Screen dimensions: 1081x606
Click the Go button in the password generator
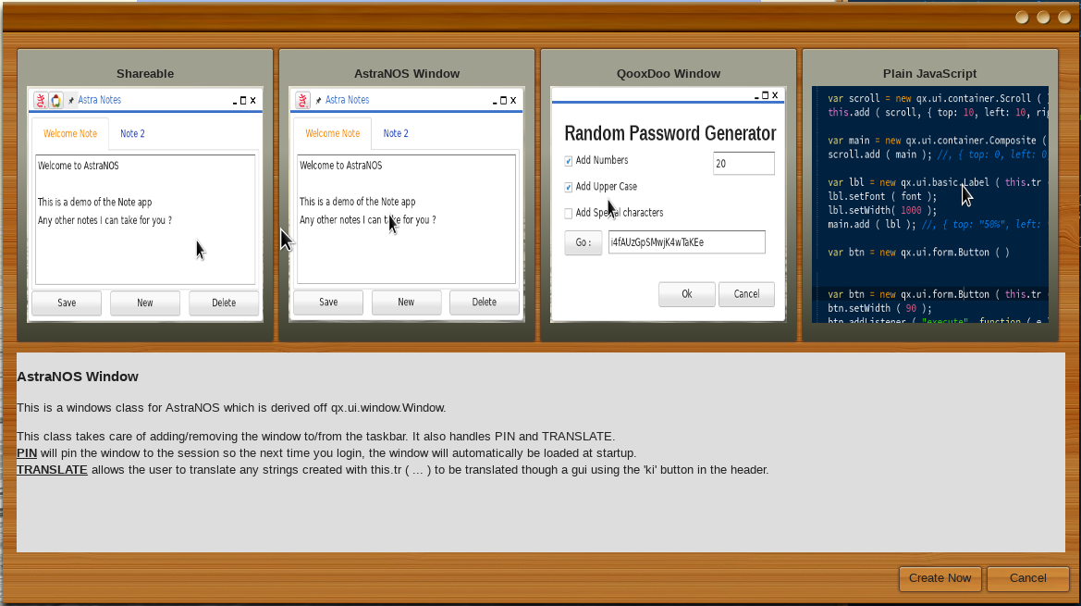(x=583, y=242)
